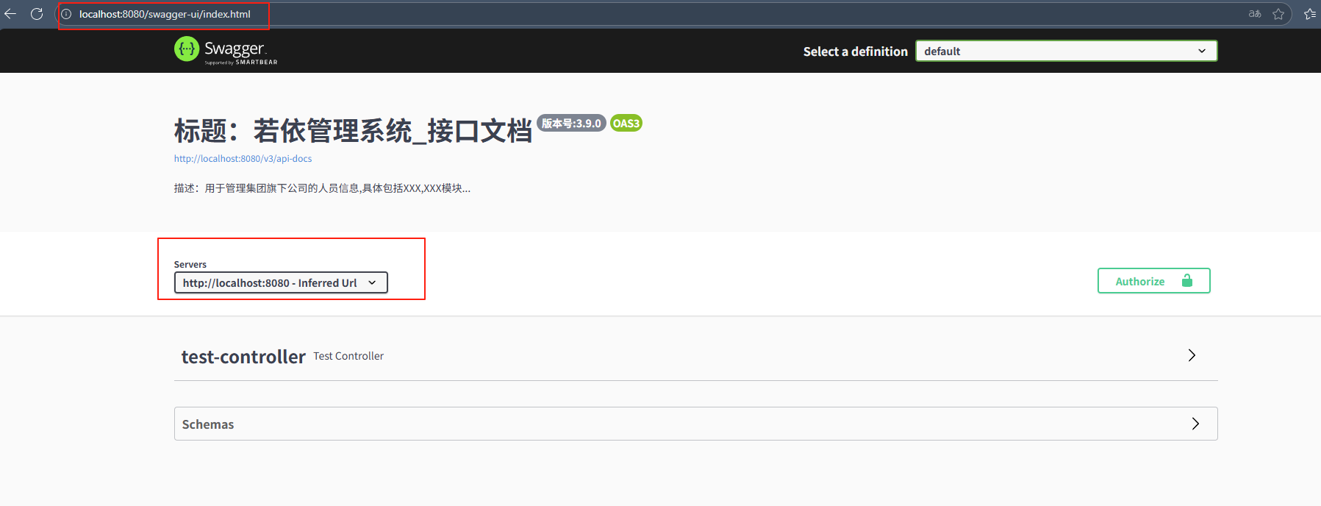Open the Select a definition dropdown
This screenshot has width=1321, height=506.
pyautogui.click(x=1066, y=51)
